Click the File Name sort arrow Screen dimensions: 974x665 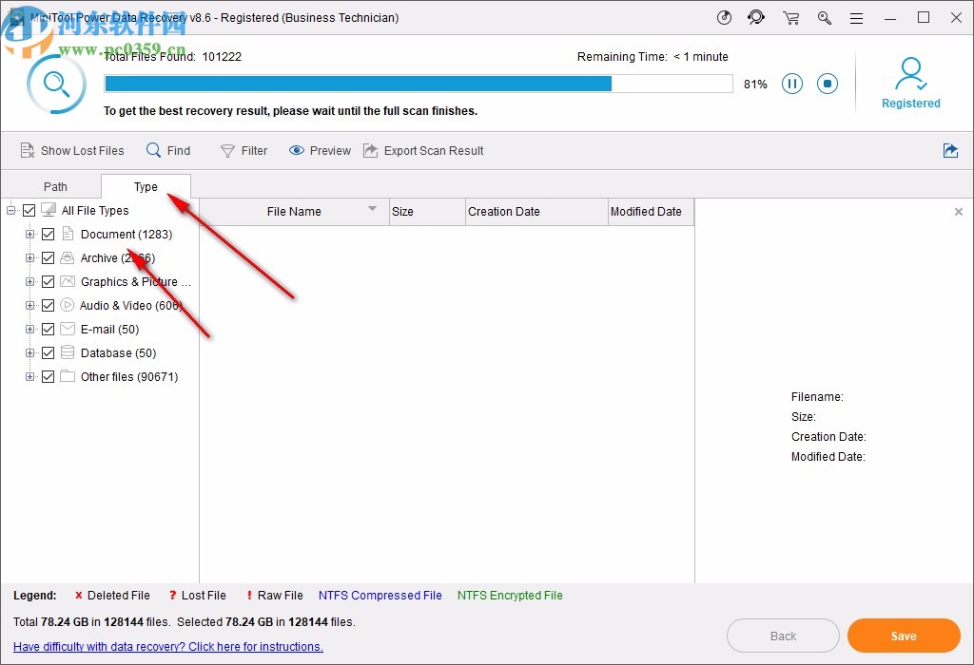[372, 208]
